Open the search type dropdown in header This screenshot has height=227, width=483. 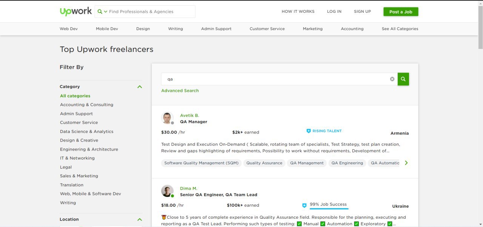click(102, 12)
